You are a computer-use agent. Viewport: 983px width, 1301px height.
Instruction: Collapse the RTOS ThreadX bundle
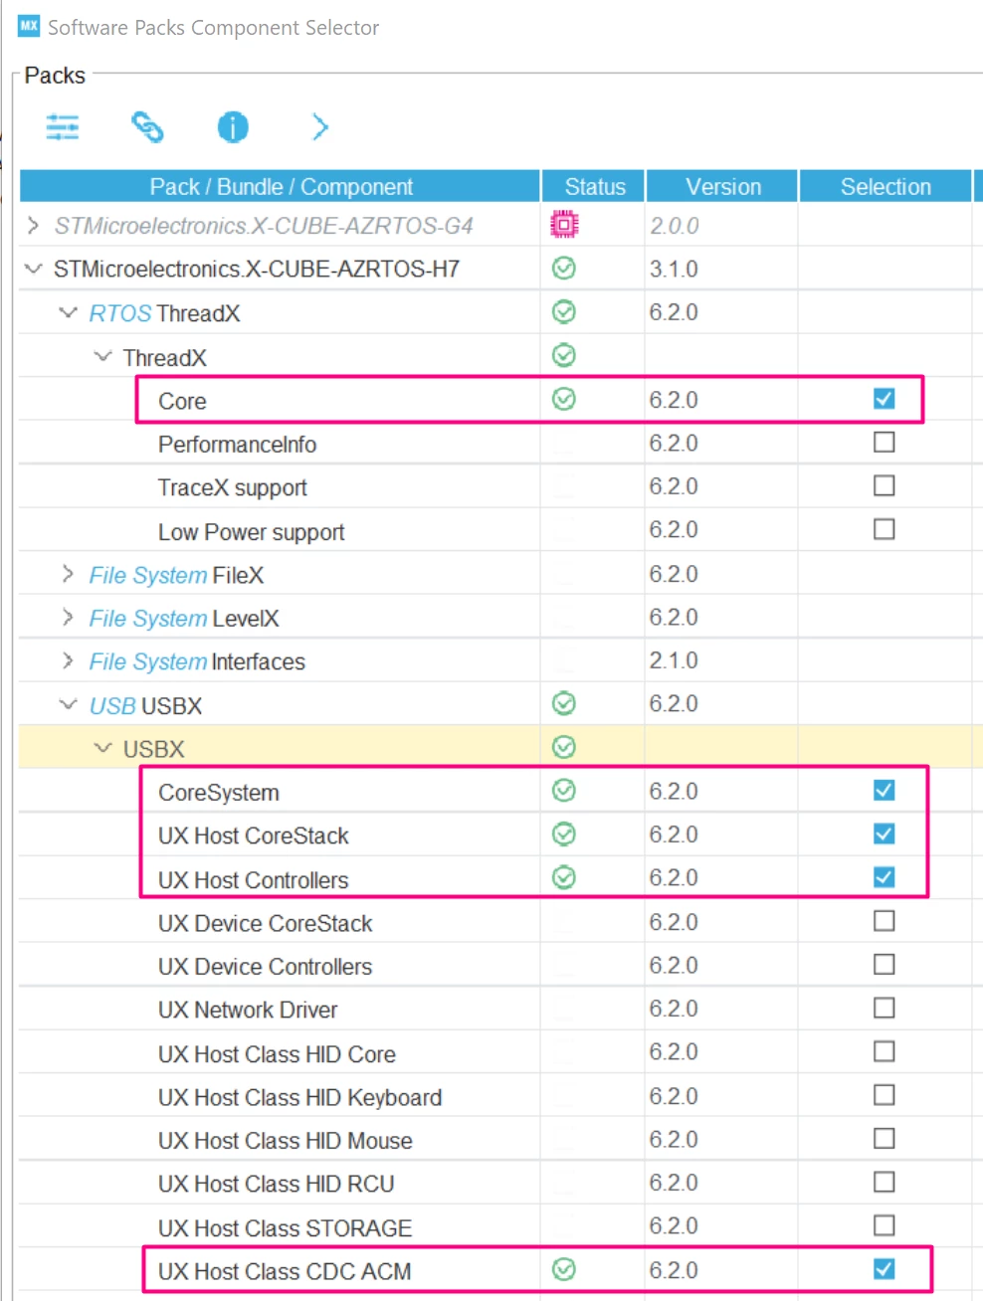pyautogui.click(x=68, y=312)
